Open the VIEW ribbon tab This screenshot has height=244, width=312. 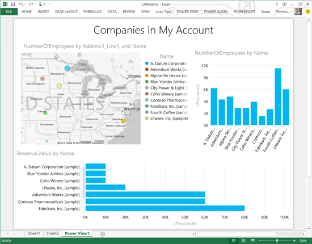coord(145,12)
